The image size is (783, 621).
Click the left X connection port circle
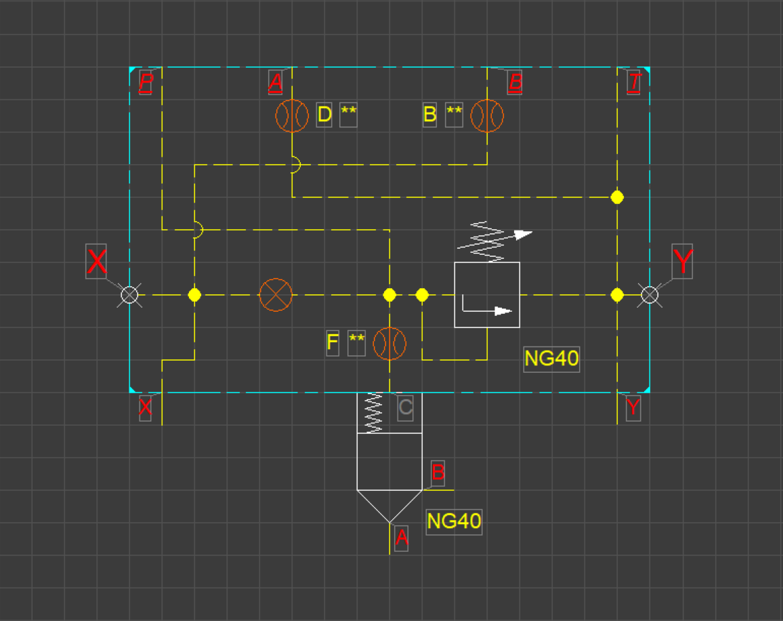pyautogui.click(x=129, y=295)
